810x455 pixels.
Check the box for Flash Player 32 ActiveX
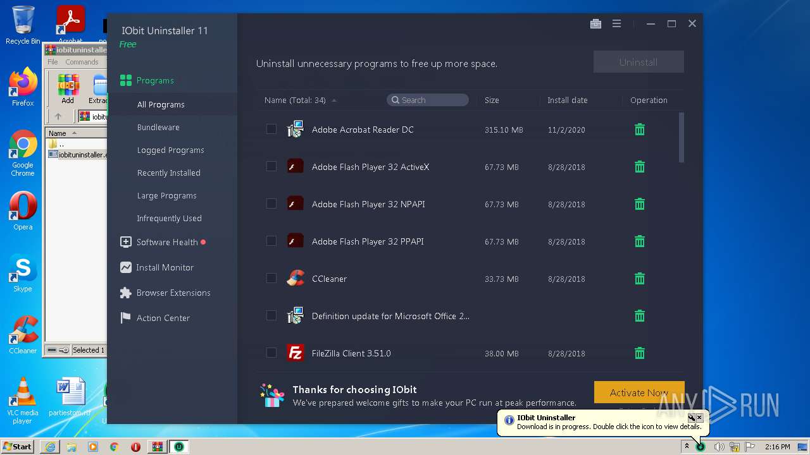pos(271,166)
